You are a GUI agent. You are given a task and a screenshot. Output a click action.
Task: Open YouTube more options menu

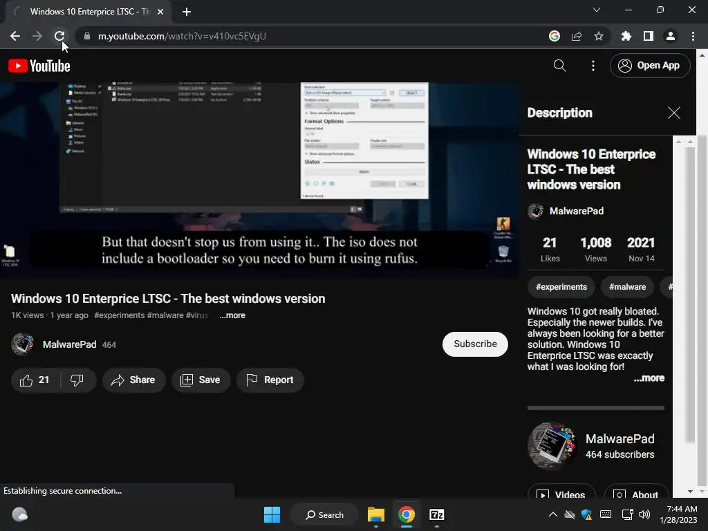click(593, 66)
